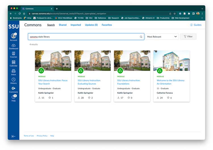Click the Filter button
The image size is (213, 150).
tap(188, 37)
